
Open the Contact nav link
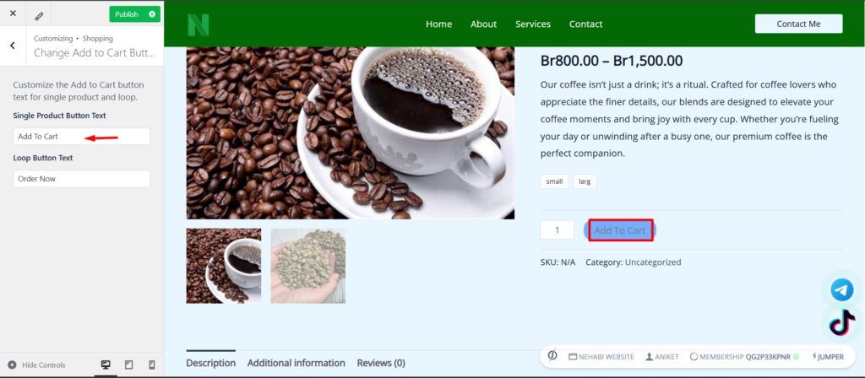[x=586, y=24]
